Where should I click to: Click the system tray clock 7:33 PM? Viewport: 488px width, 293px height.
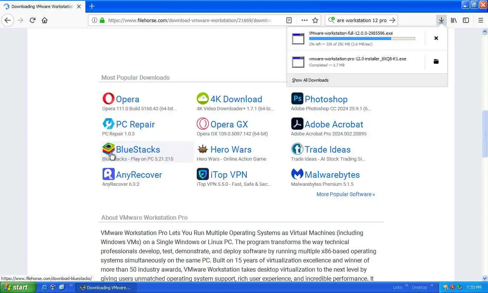coord(474,288)
